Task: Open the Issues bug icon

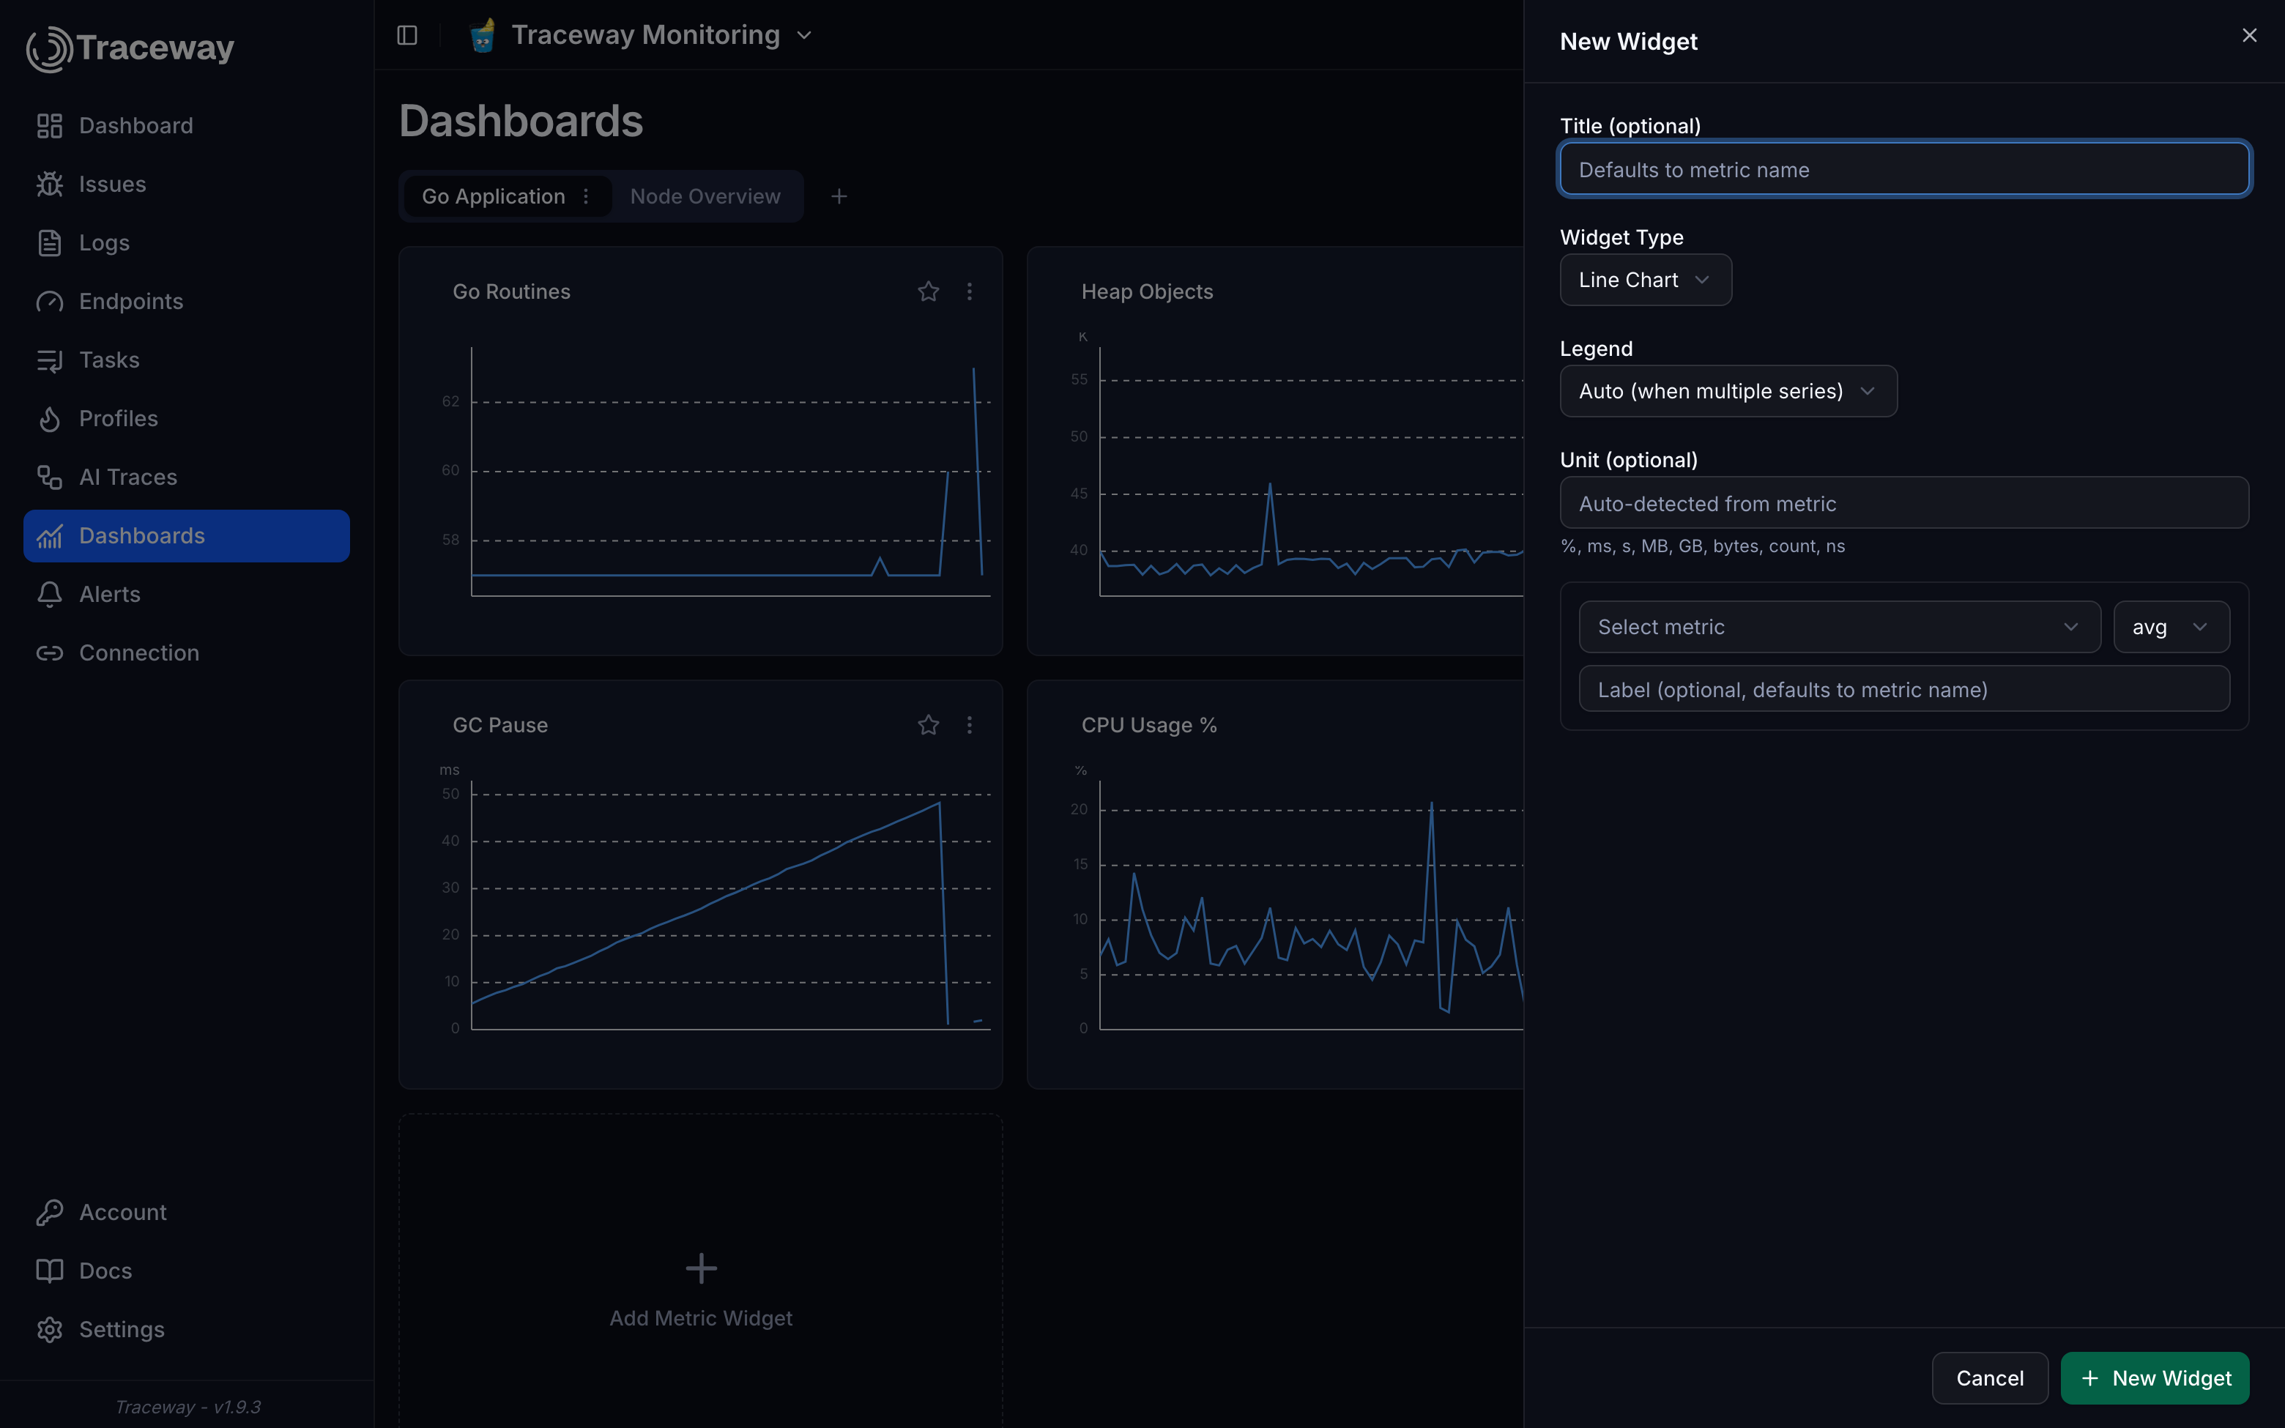Action: (49, 184)
